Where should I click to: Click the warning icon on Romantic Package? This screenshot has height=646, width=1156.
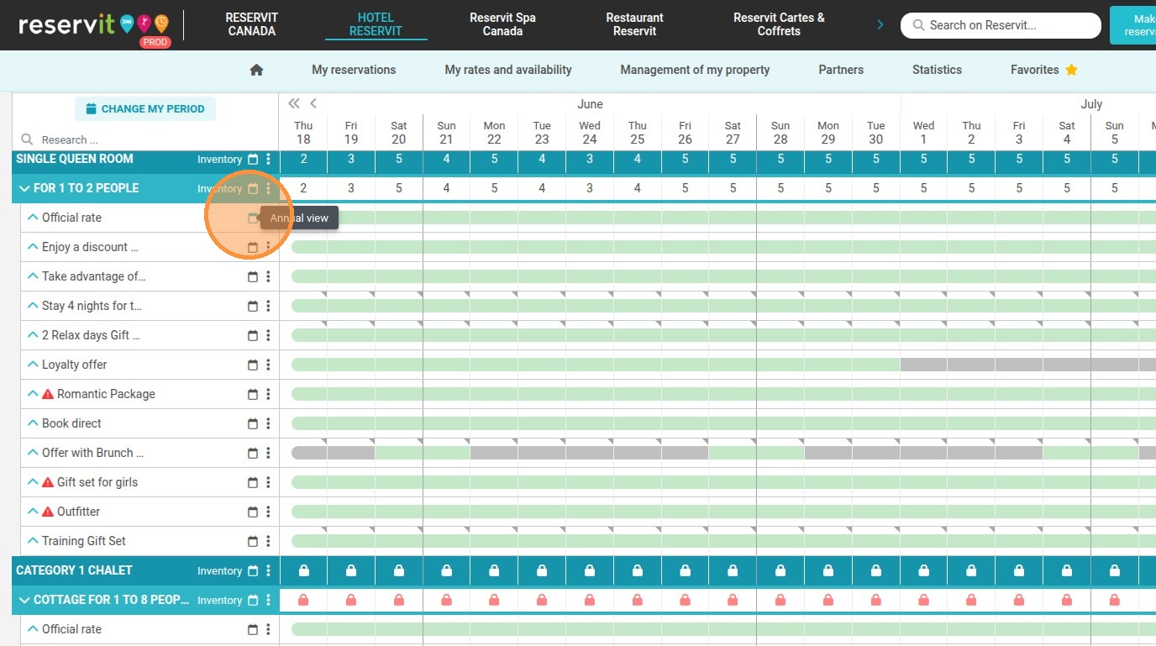click(48, 394)
